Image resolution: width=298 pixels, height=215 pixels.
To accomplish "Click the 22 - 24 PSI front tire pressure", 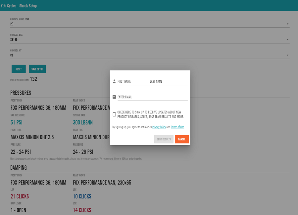I will tap(21, 152).
